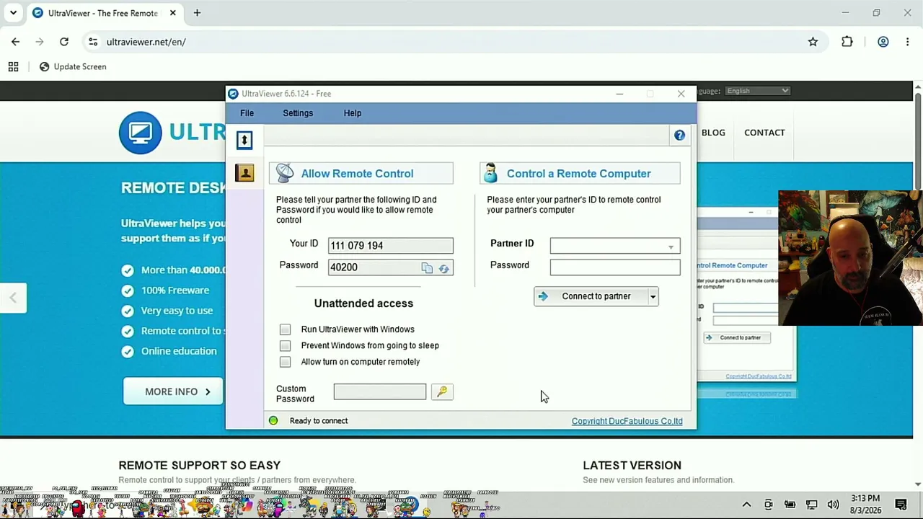Click the Your ID field showing 111 079 194
The height and width of the screenshot is (519, 923).
point(390,246)
